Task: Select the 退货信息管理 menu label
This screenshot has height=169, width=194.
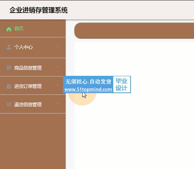Action: 28,105
